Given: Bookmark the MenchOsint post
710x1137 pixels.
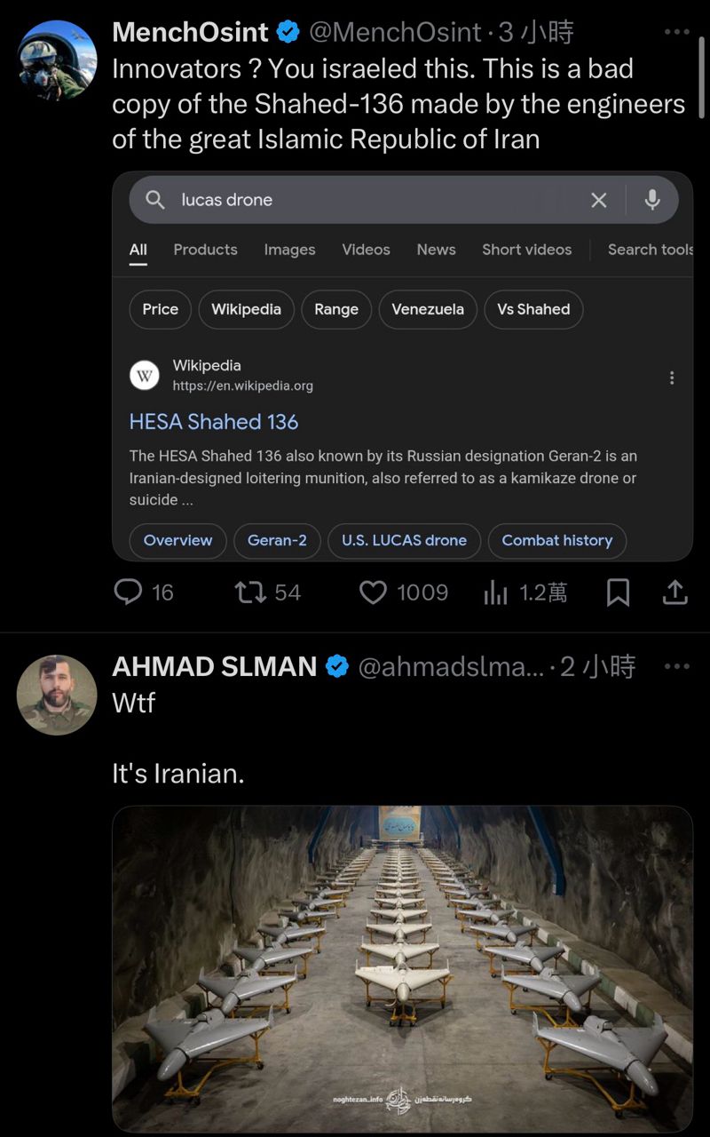Looking at the screenshot, I should pyautogui.click(x=618, y=592).
